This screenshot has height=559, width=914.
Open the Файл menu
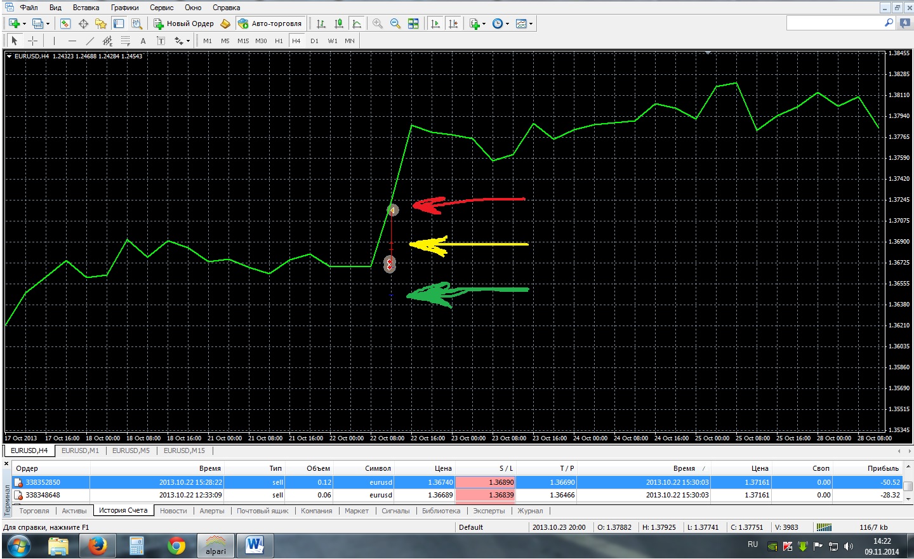(x=29, y=8)
